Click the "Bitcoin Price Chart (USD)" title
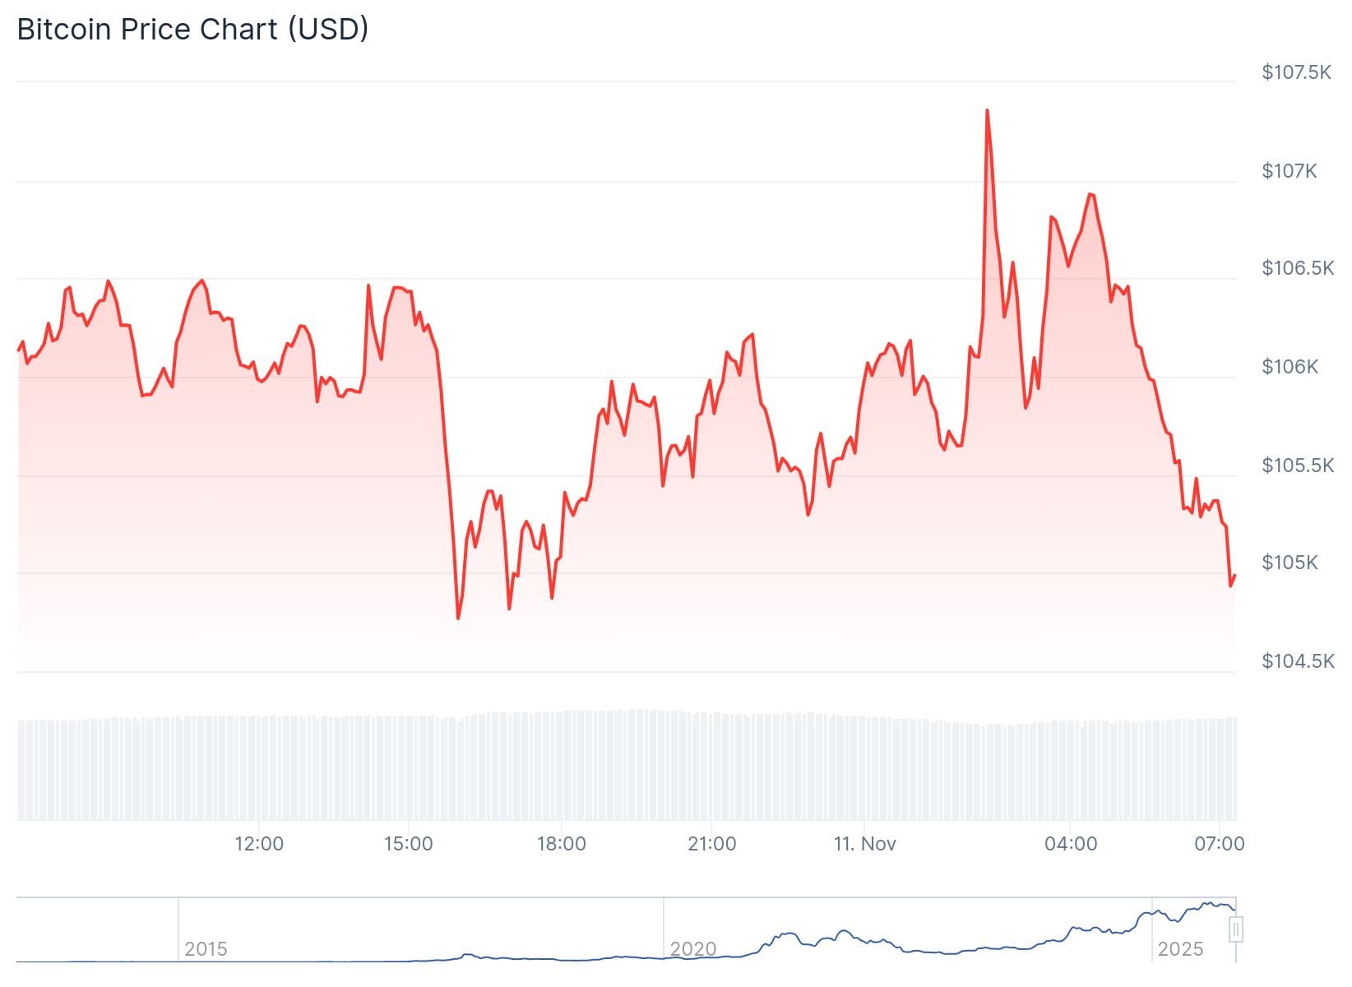The height and width of the screenshot is (987, 1352). 193,30
